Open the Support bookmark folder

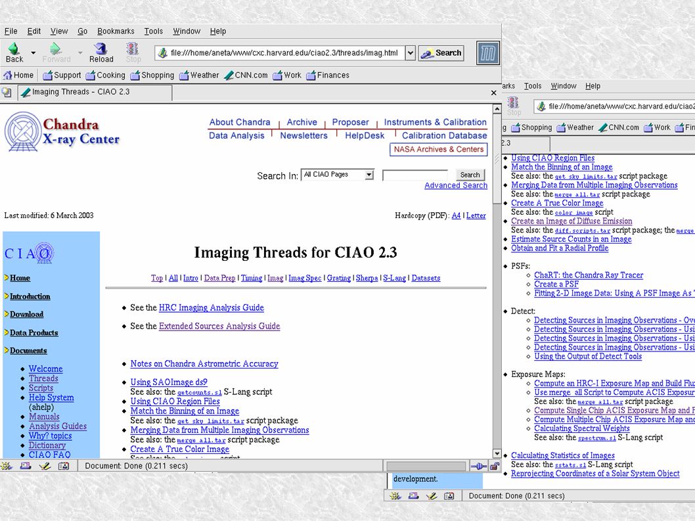[62, 76]
